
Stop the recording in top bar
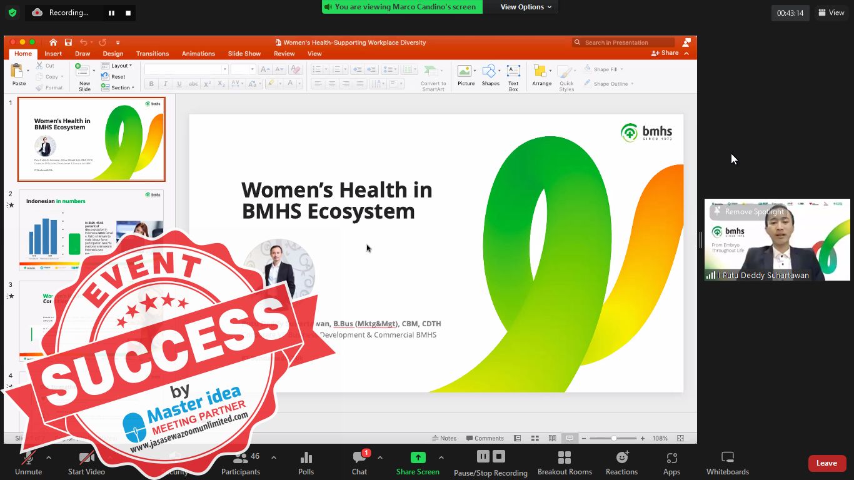[x=128, y=12]
